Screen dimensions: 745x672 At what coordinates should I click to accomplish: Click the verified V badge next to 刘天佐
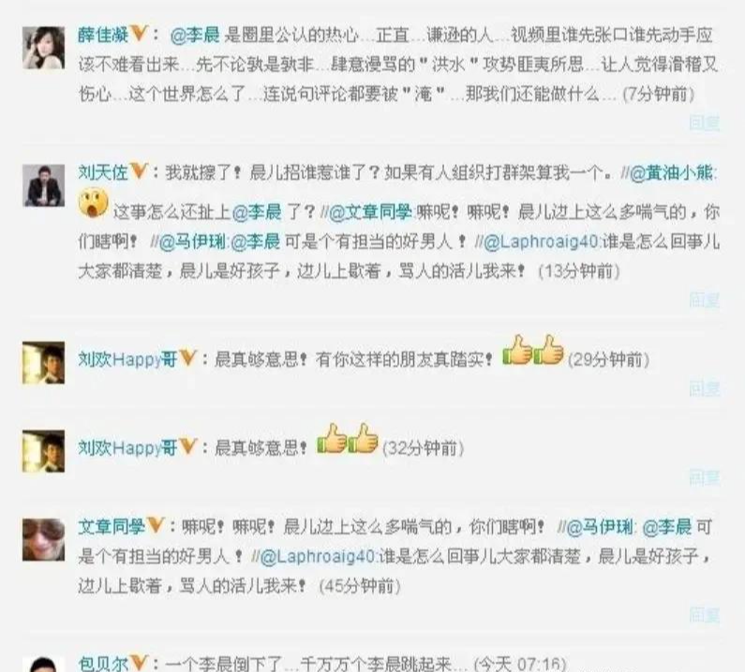click(139, 171)
